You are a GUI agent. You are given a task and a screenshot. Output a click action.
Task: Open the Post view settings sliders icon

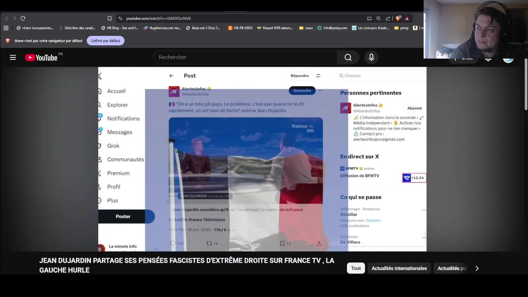pos(318,75)
